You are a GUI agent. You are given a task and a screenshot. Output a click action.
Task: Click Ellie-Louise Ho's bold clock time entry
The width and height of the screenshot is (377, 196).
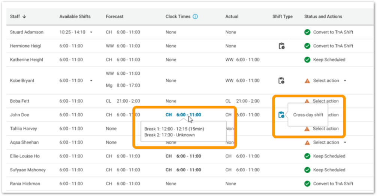click(183, 156)
